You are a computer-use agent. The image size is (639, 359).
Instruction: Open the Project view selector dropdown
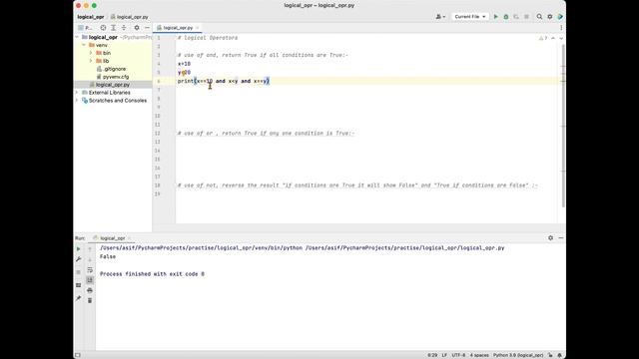[85, 28]
